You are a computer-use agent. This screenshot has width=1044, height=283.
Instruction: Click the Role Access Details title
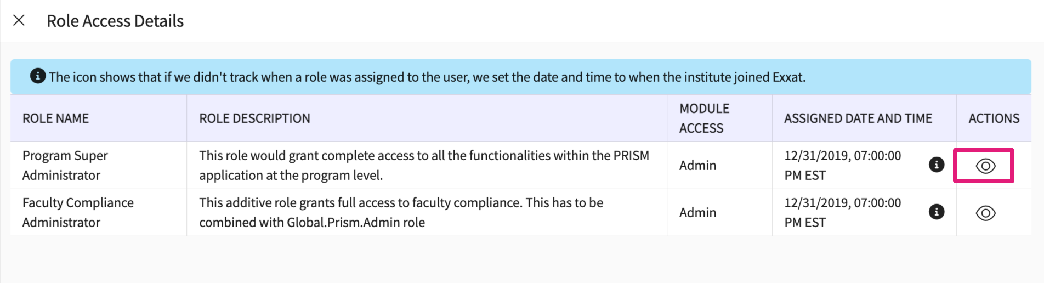pos(115,21)
